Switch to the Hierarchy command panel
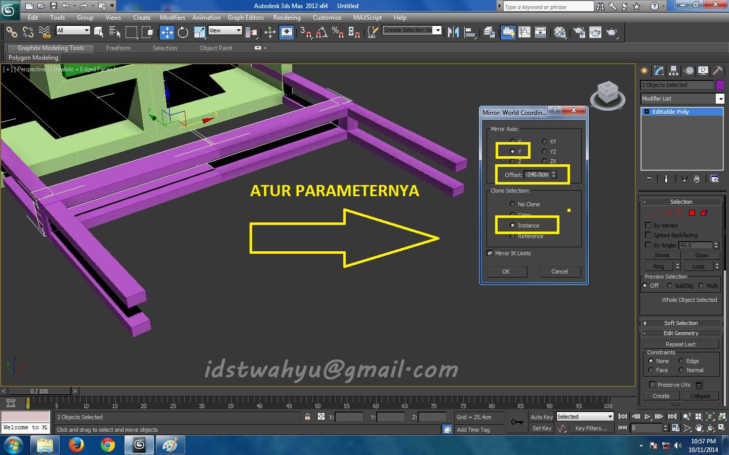Screen dimensions: 729x455 coord(673,71)
